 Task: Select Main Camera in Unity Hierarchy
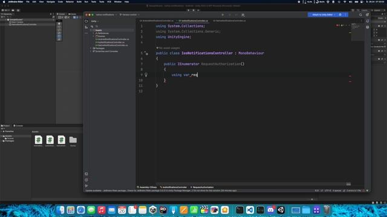pos(16,22)
